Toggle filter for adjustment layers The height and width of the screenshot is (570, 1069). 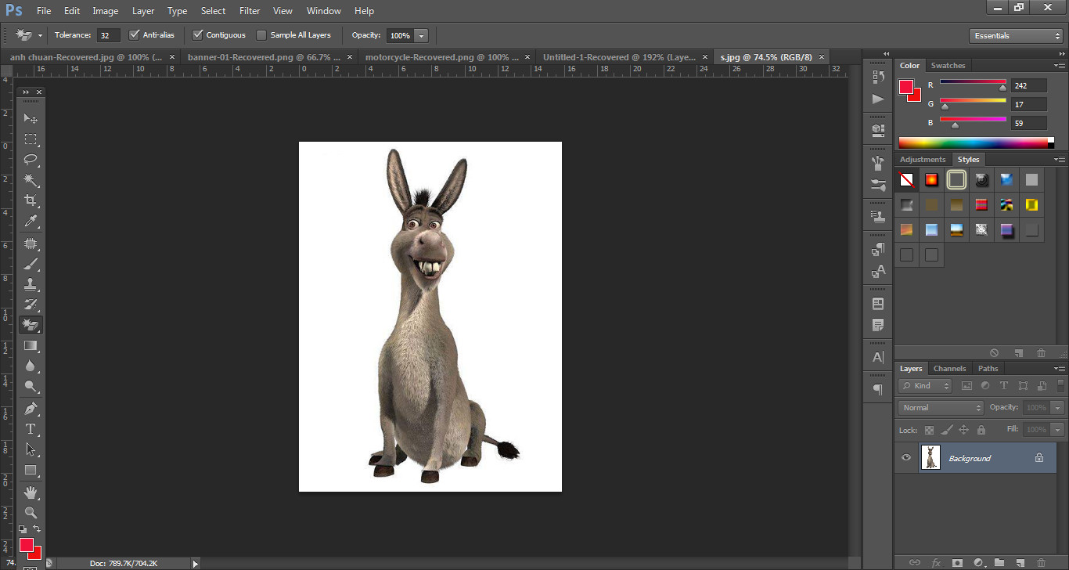click(x=985, y=386)
